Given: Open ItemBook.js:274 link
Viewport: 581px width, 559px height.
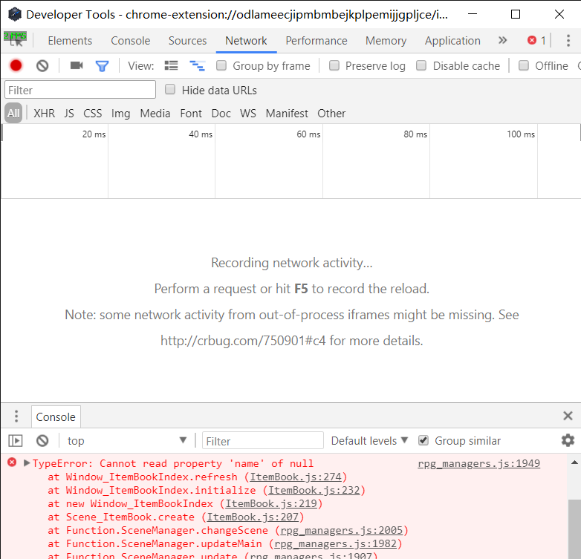Looking at the screenshot, I should click(295, 477).
